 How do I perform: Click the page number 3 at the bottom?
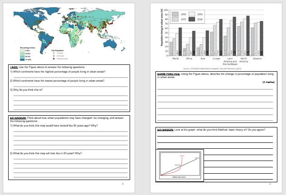click(x=123, y=184)
